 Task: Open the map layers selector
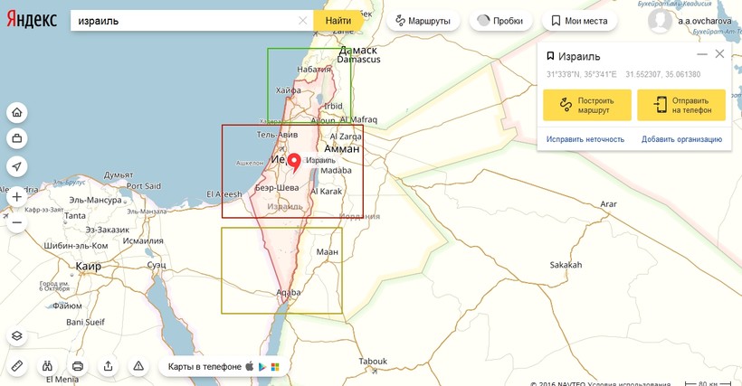coord(16,336)
